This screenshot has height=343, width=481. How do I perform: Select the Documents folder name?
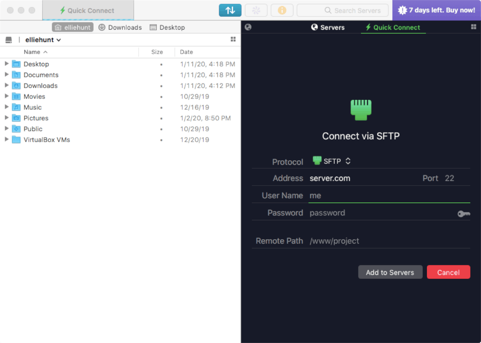click(41, 75)
